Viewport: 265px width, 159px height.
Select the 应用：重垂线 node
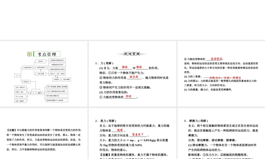[x=20, y=101]
